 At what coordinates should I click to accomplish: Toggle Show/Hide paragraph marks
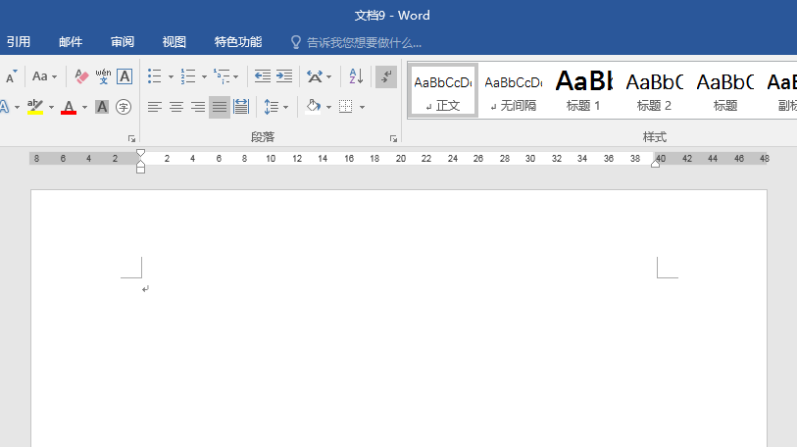(x=386, y=76)
